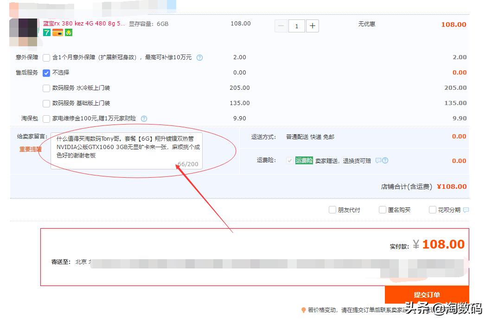Open the question mark icon next to 运费险

pyautogui.click(x=386, y=161)
